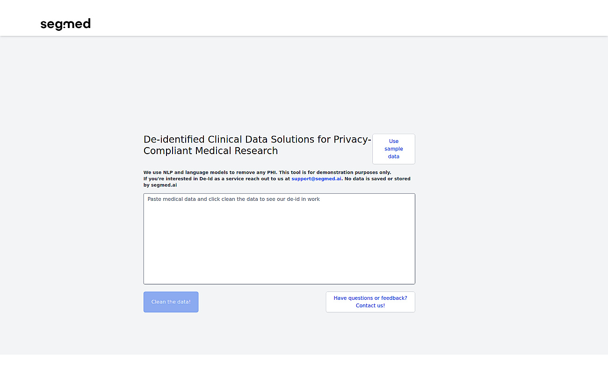
Task: Click the 'Contact us!' text in feedback button
Action: [x=370, y=305]
